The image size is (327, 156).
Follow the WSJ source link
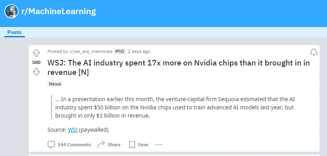(73, 130)
